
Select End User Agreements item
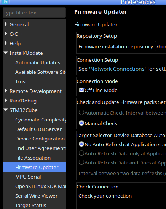[40, 148]
